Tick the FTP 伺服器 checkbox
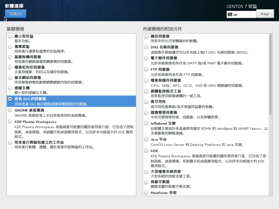Screen dimensions: 279x209 click(x=146, y=70)
